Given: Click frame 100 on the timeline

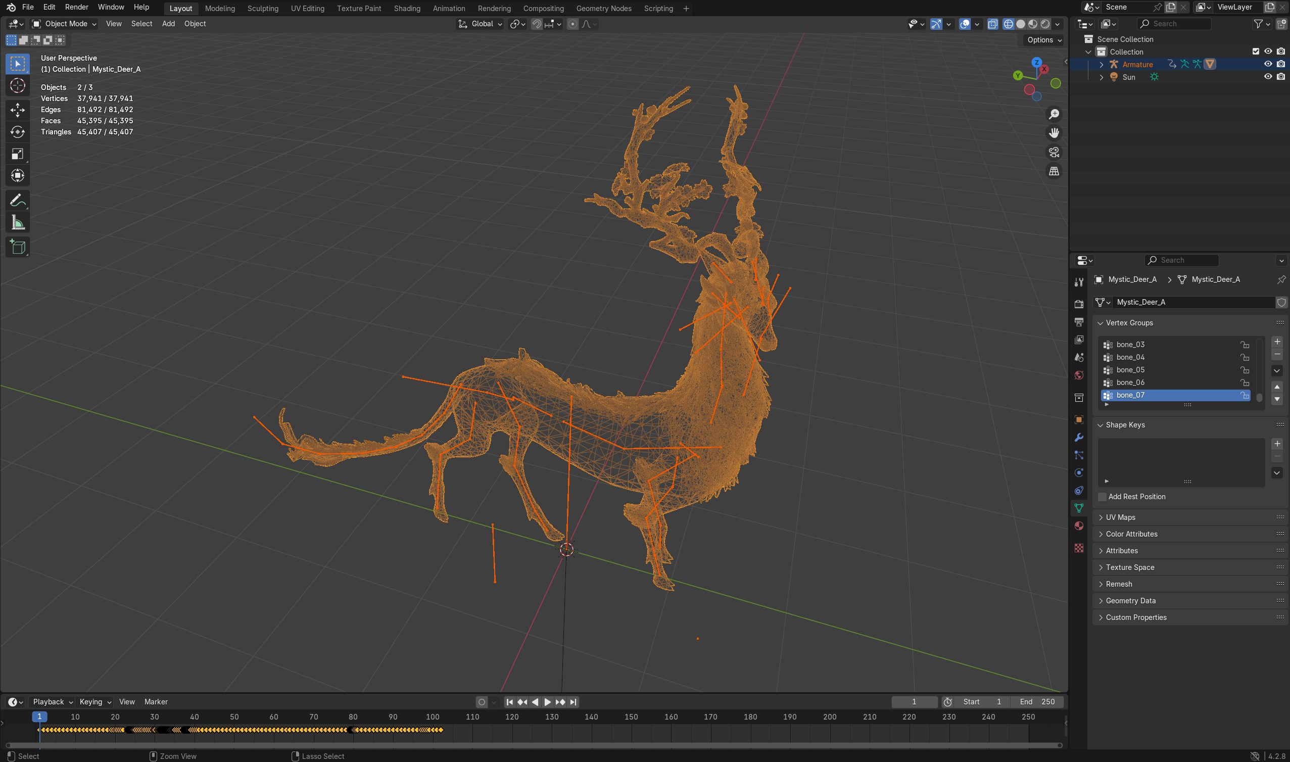Looking at the screenshot, I should tap(433, 717).
